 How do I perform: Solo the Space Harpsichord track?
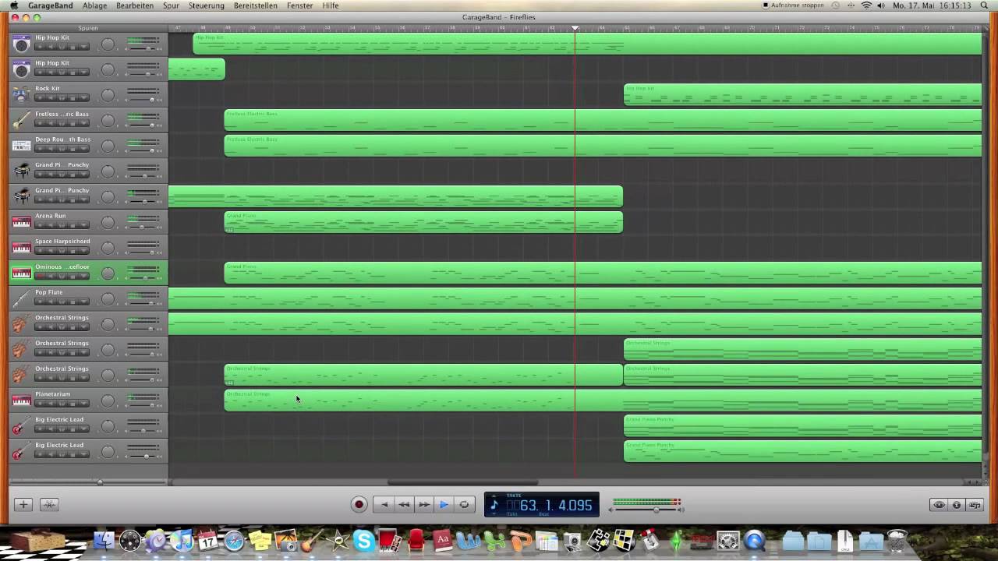pos(62,251)
